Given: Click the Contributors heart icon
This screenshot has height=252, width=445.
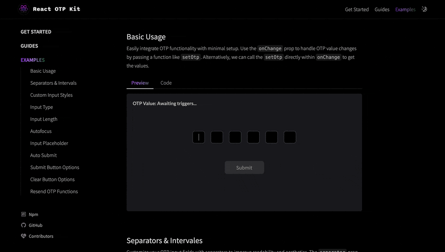Looking at the screenshot, I should [x=24, y=236].
